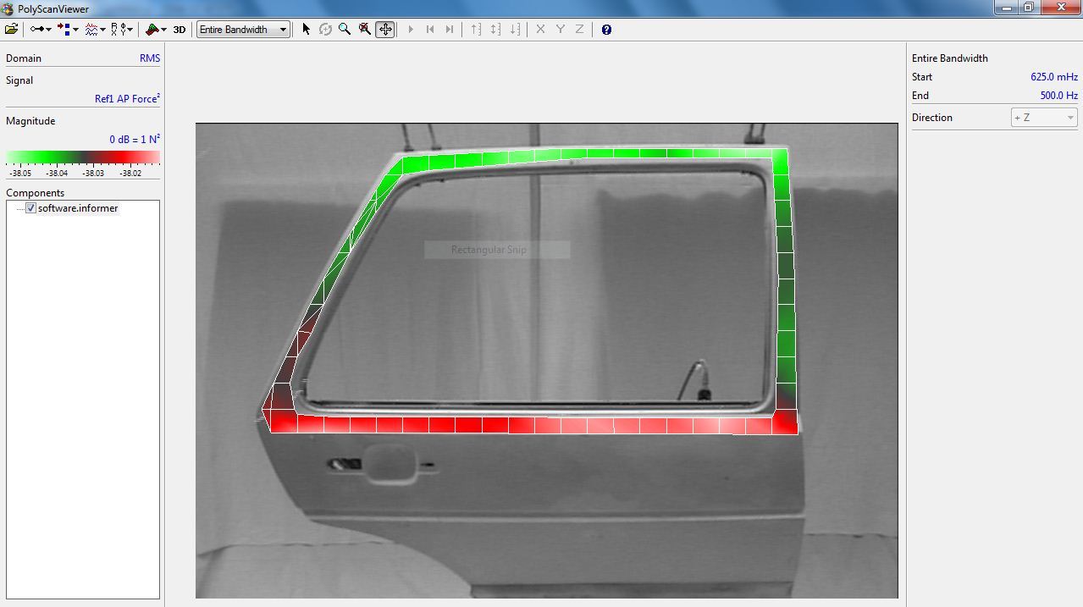Click the play animation button
This screenshot has height=607, width=1083.
pyautogui.click(x=411, y=29)
